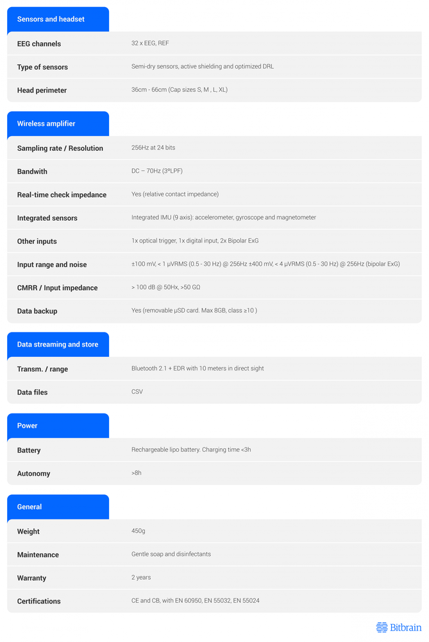Click the EEG channels row label
Screen dimensions: 429x642
[x=39, y=44]
